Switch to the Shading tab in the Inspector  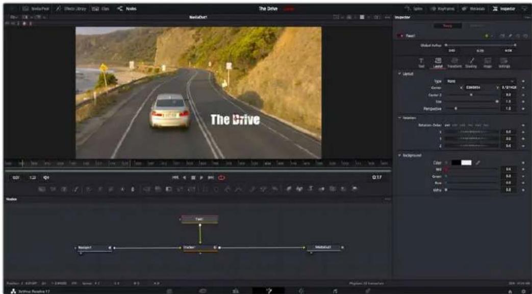click(471, 62)
